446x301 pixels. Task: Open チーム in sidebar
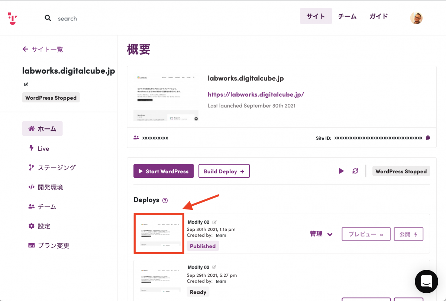(x=42, y=206)
